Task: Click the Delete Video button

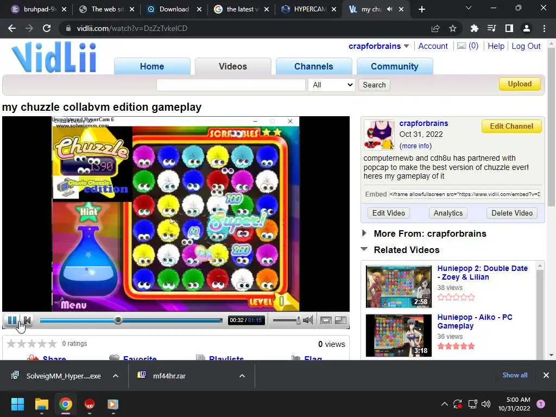Action: (x=511, y=213)
